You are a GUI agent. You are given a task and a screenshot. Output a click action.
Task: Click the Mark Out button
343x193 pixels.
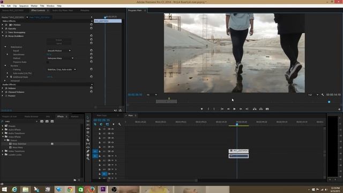(214, 109)
